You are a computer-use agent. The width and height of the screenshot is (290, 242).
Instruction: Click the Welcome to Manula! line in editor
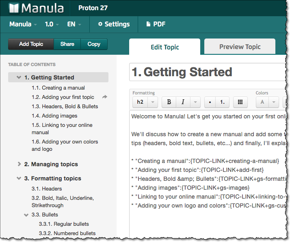coord(209,116)
